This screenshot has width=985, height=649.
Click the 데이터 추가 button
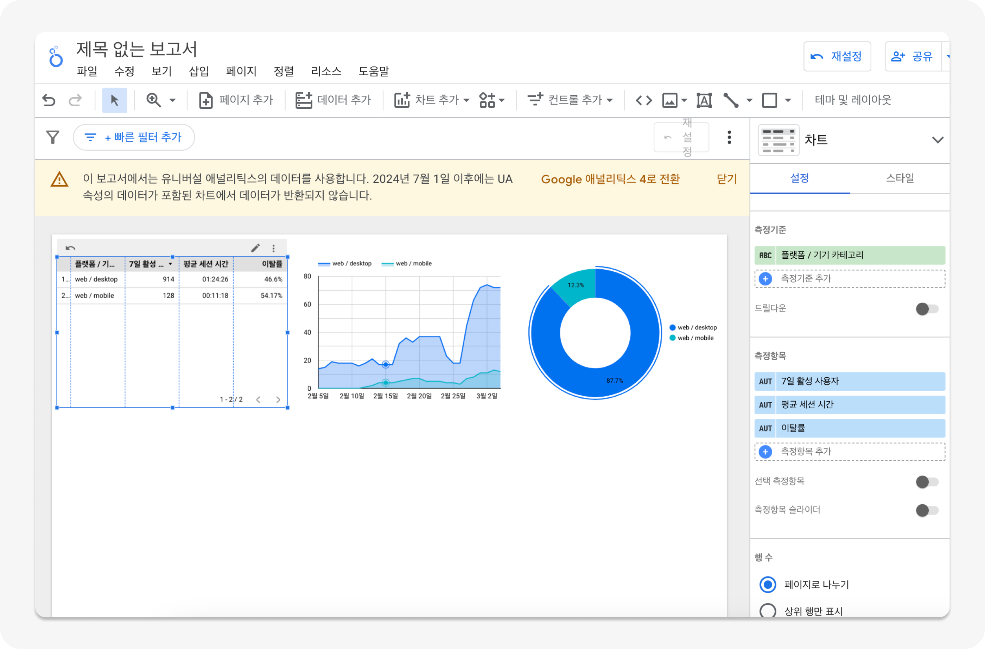(x=333, y=100)
